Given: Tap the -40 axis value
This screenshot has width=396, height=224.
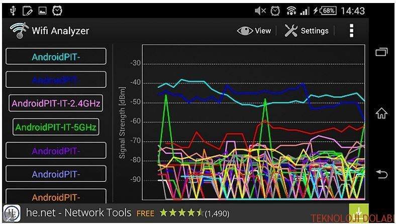Looking at the screenshot, I should [135, 83].
